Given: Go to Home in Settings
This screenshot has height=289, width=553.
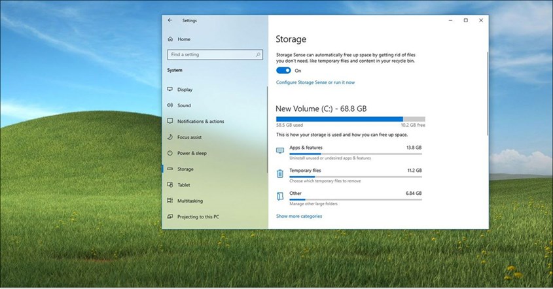Looking at the screenshot, I should 184,39.
